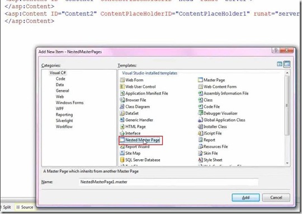The width and height of the screenshot is (302, 214).
Task: Choose the Code File template icon
Action: pos(200,106)
